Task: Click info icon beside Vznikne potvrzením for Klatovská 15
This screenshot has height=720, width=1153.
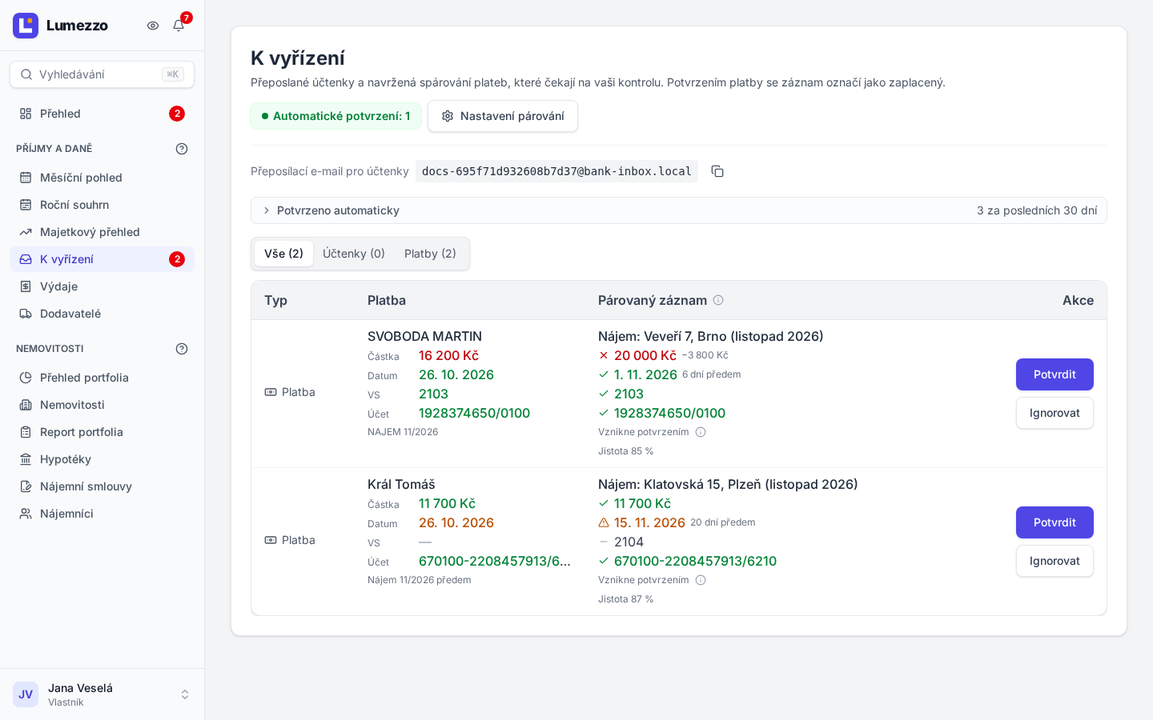Action: pos(701,580)
